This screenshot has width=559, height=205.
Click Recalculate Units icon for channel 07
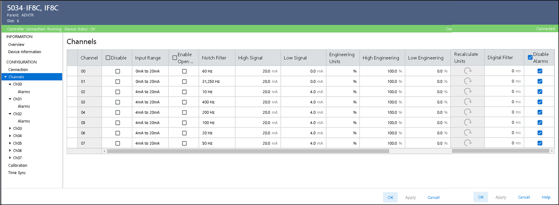point(468,143)
